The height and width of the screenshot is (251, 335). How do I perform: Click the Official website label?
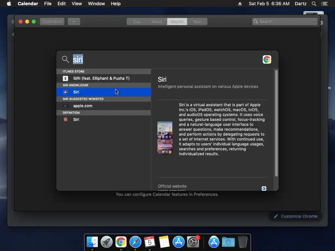172,186
